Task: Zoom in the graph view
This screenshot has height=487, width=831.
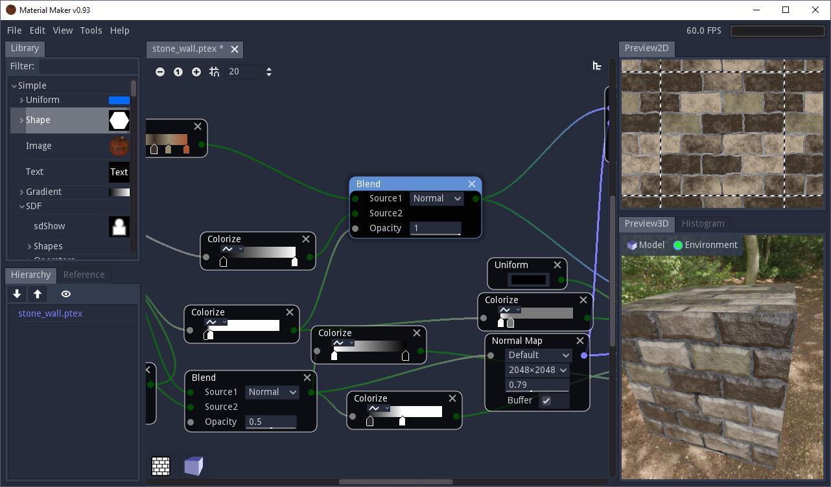Action: pos(196,72)
